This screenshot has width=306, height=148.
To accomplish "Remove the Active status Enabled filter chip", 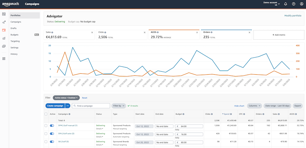I will (x=77, y=98).
